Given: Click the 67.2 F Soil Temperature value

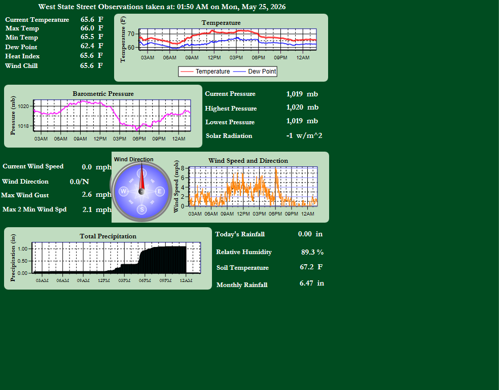Looking at the screenshot, I should pyautogui.click(x=311, y=267).
